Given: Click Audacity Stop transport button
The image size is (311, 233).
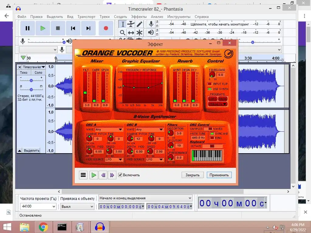Looking at the screenshot, I should click(58, 28).
